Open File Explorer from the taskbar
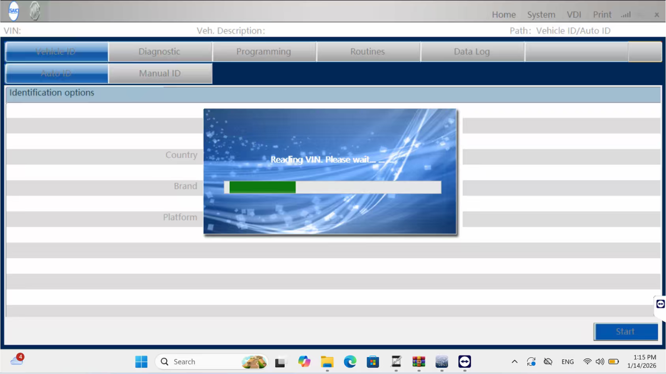The height and width of the screenshot is (374, 666). (x=327, y=362)
